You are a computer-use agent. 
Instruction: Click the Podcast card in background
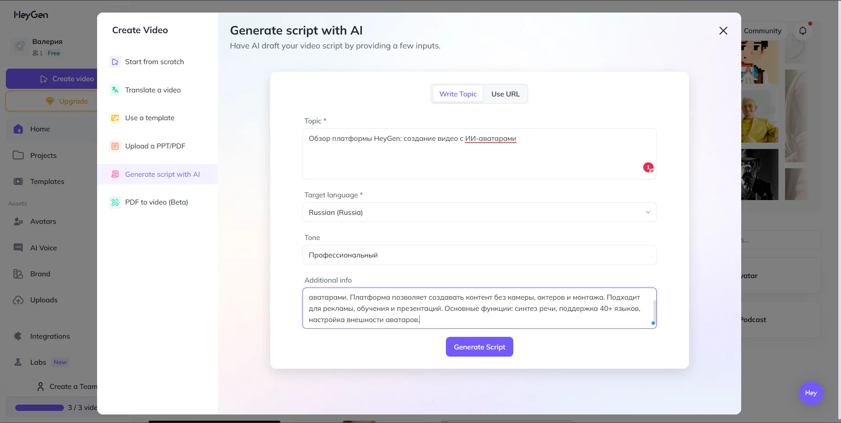point(781,320)
